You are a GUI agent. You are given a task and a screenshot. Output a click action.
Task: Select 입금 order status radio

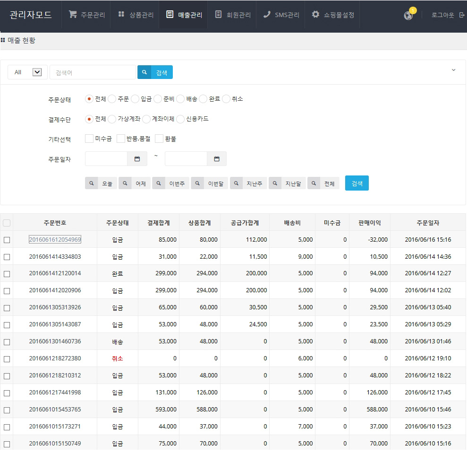click(x=135, y=99)
